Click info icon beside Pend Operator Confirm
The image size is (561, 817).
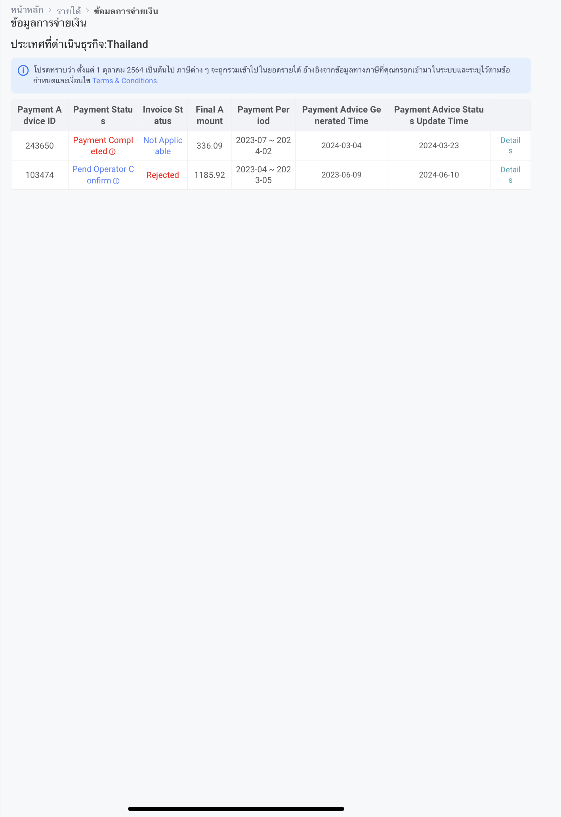116,181
